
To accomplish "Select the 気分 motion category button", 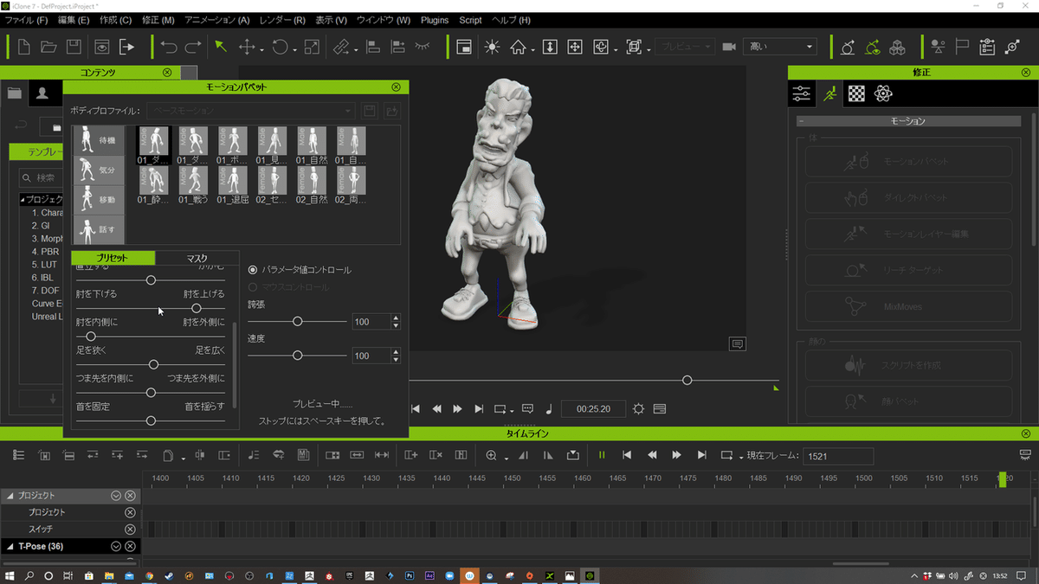I will click(98, 170).
